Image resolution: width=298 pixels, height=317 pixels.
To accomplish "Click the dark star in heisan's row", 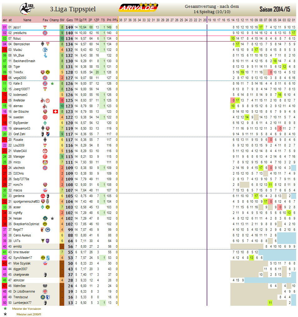I will [x=52, y=219].
